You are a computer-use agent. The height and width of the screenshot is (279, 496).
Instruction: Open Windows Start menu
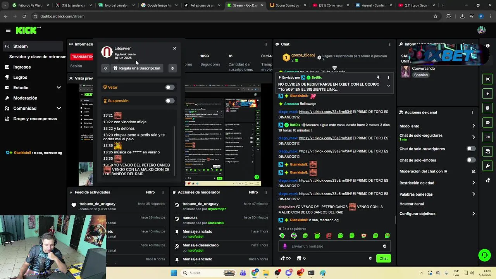[174, 273]
